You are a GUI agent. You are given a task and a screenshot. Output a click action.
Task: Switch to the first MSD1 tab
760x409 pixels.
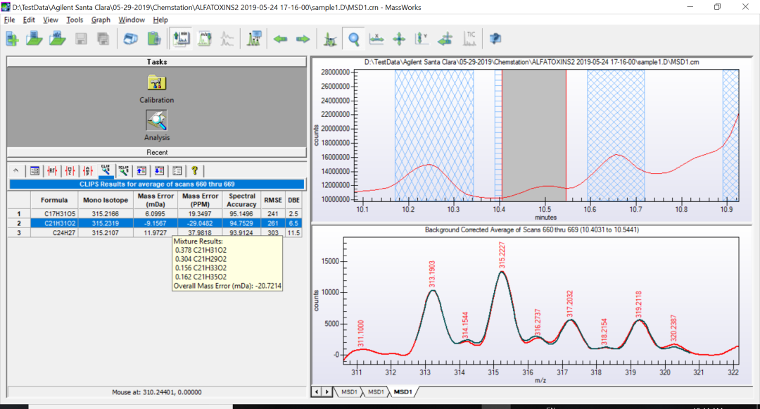tap(348, 391)
